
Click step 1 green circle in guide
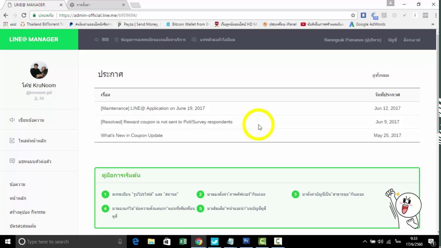(x=105, y=194)
